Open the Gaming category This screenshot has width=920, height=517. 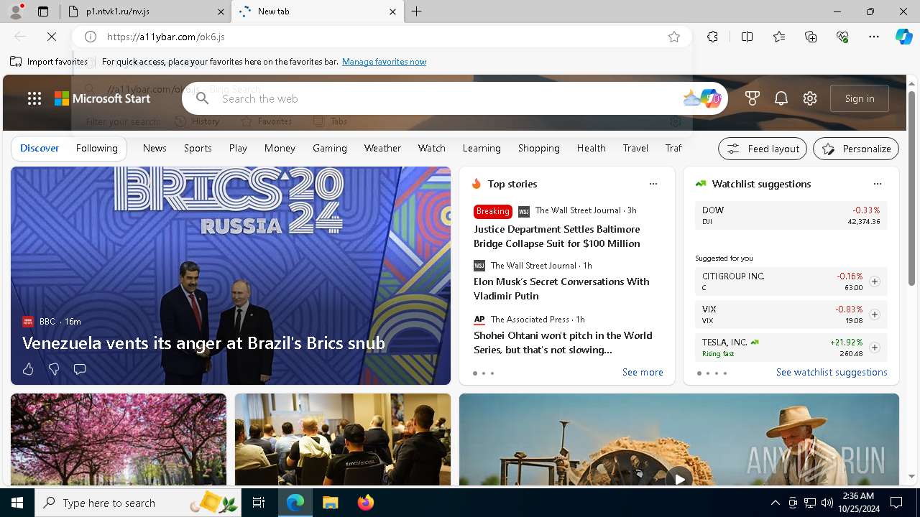coord(330,148)
